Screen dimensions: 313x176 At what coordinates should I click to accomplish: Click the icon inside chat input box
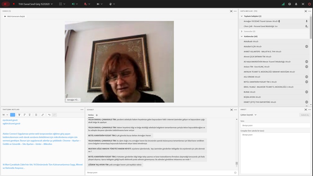[x=235, y=173]
